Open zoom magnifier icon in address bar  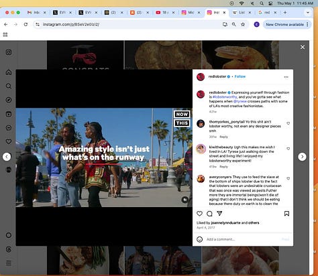coord(234,24)
